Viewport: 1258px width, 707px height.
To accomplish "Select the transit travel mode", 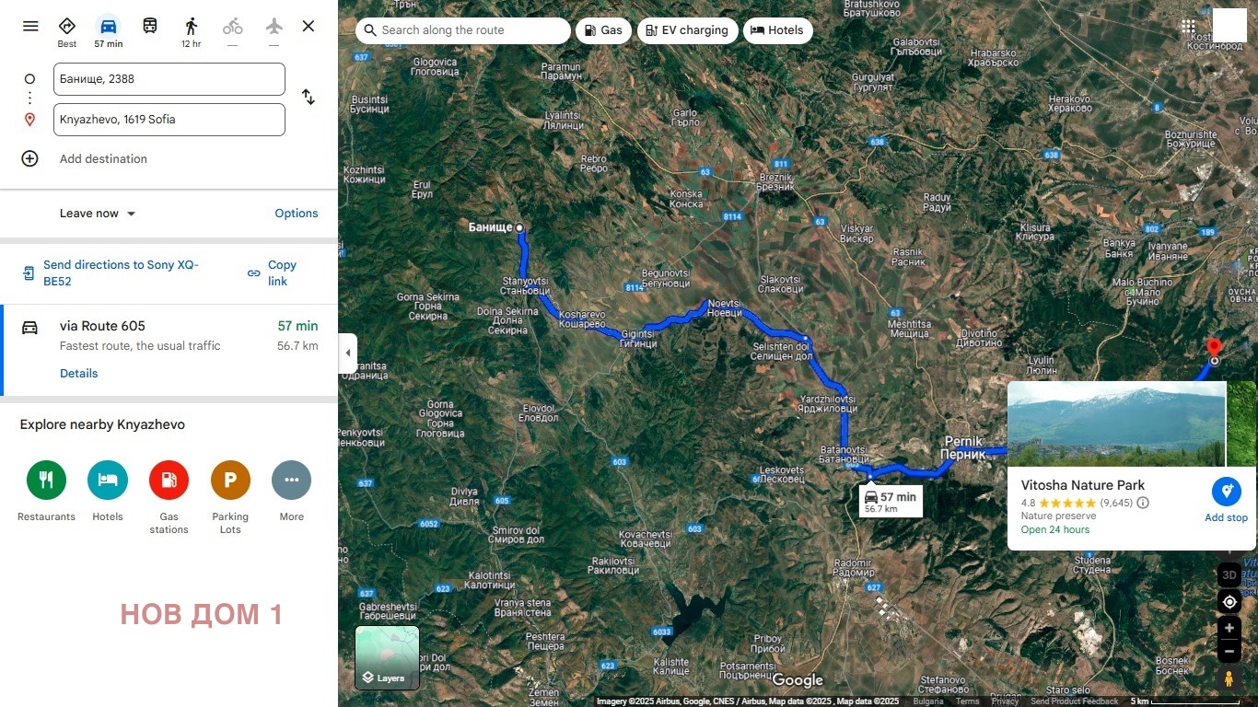I will 150,26.
